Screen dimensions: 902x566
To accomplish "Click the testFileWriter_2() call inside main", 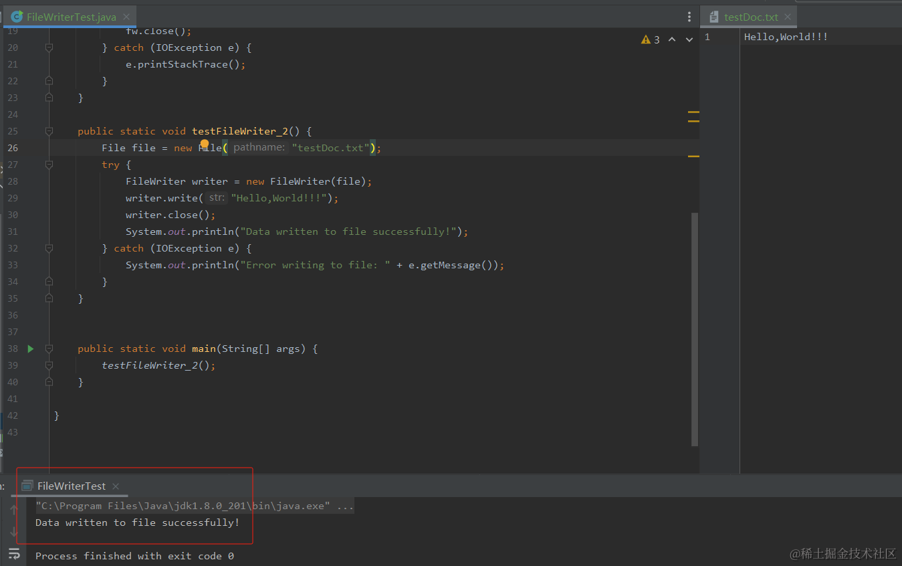I will (x=158, y=365).
